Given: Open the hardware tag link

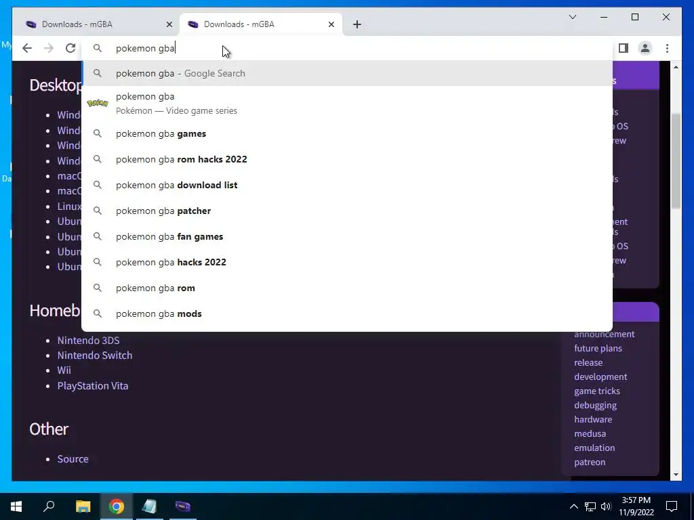Looking at the screenshot, I should coord(593,419).
